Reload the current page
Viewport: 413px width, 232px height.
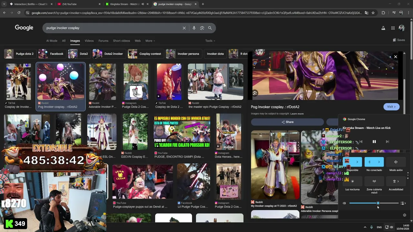[x=19, y=13]
